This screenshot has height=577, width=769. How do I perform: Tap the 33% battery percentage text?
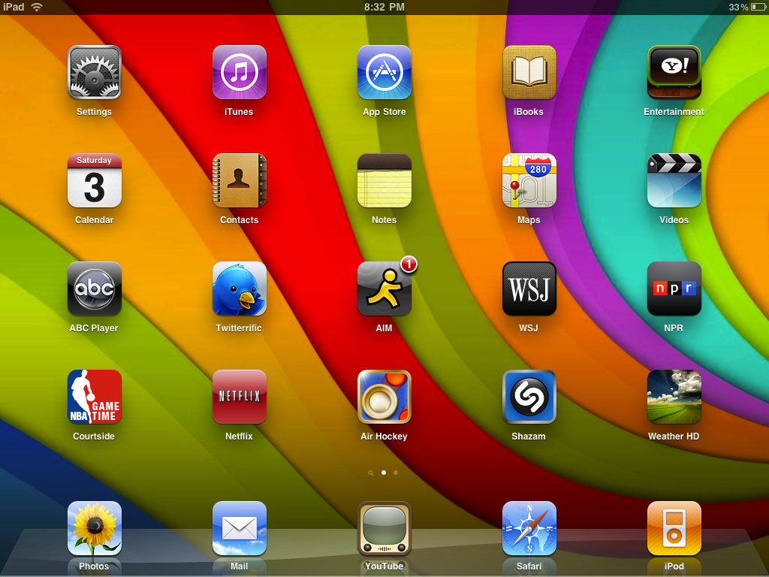738,8
